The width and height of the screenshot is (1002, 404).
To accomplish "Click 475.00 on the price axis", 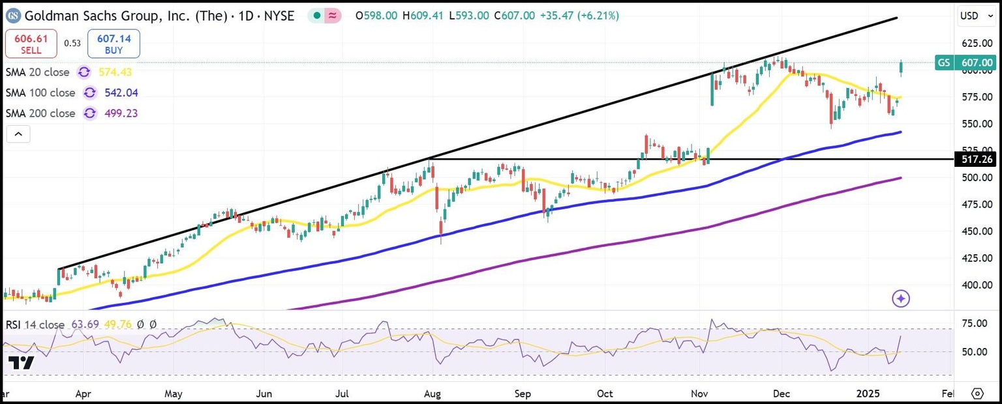I will click(x=977, y=204).
